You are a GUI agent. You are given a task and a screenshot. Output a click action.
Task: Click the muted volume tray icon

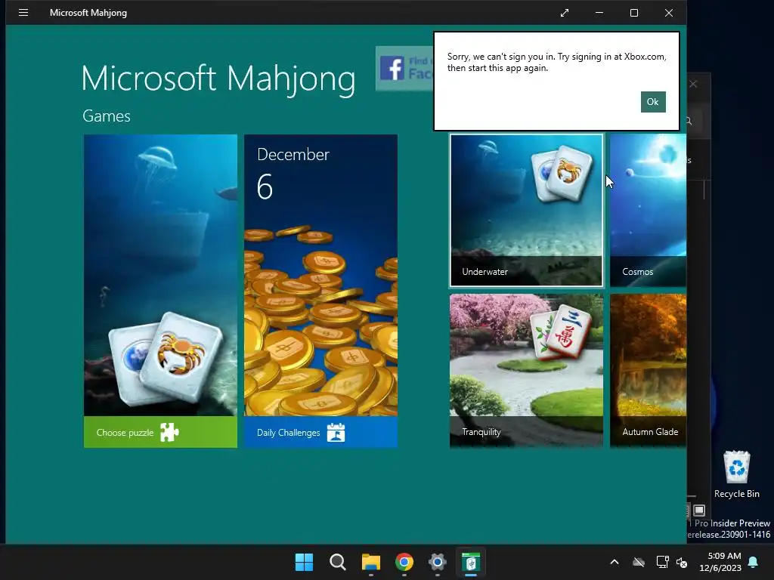pyautogui.click(x=682, y=562)
